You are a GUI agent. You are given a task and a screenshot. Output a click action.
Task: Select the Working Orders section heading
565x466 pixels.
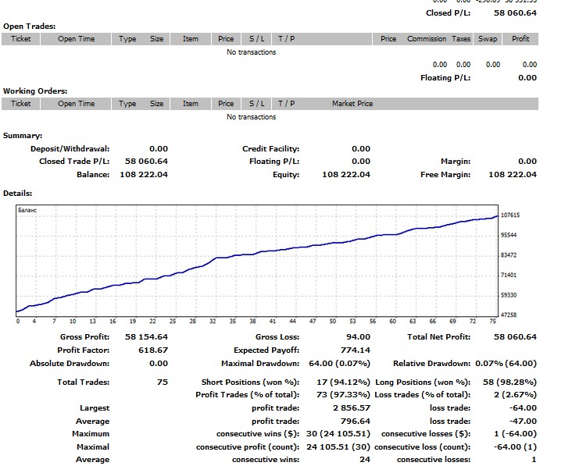pyautogui.click(x=35, y=91)
